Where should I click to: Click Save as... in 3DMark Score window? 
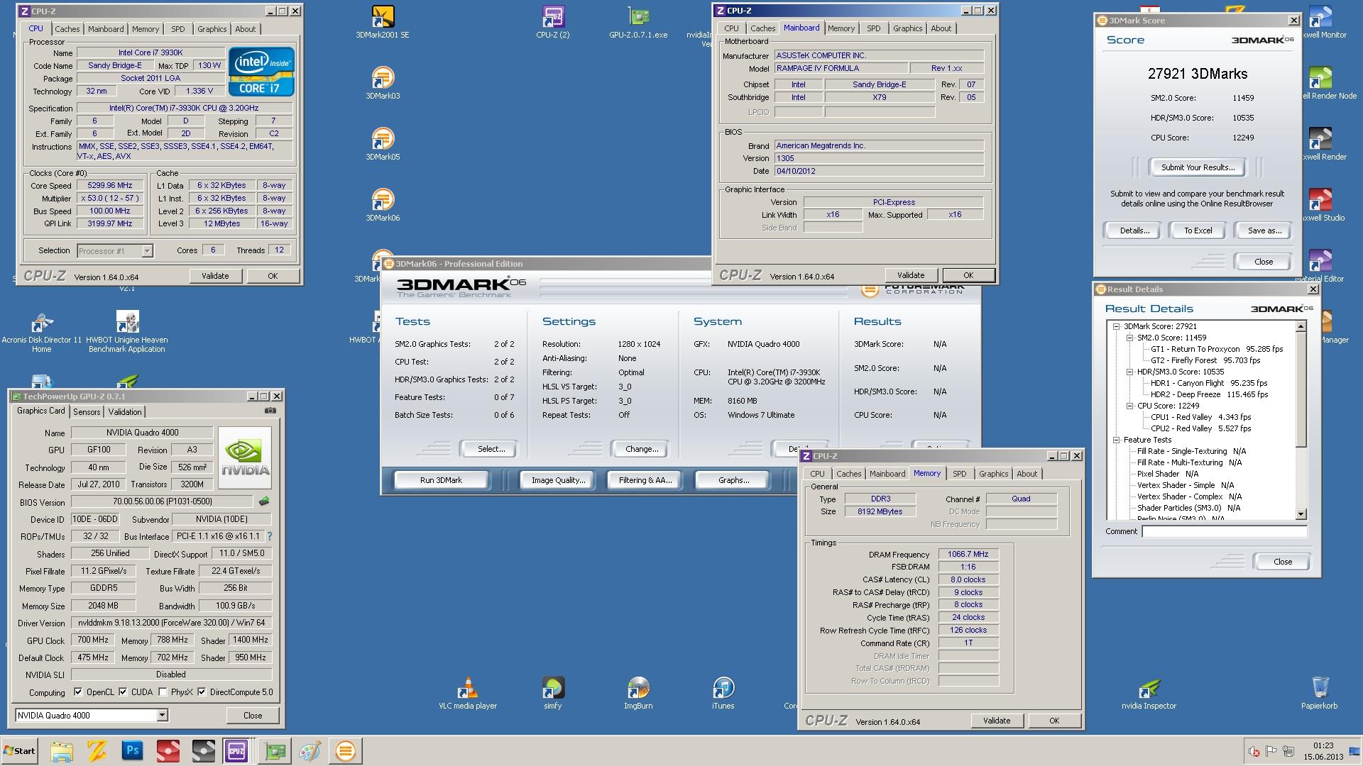[1264, 231]
